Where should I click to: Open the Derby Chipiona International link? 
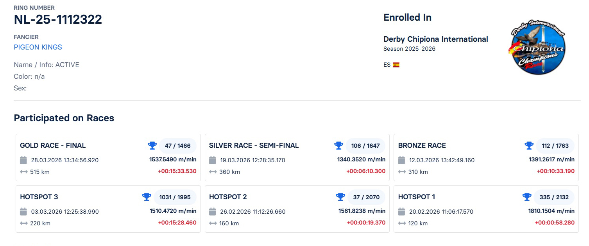[x=435, y=39]
